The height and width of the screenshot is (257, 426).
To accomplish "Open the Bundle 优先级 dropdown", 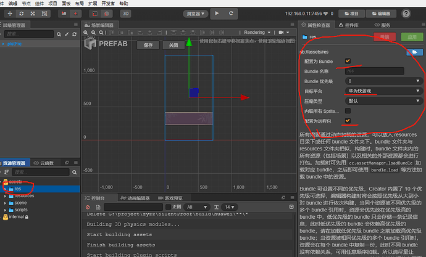I will coord(384,81).
